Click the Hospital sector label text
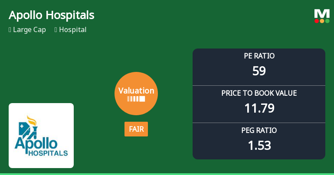 pos(73,30)
